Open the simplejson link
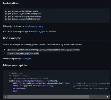The image size is (111, 100). [30, 26]
